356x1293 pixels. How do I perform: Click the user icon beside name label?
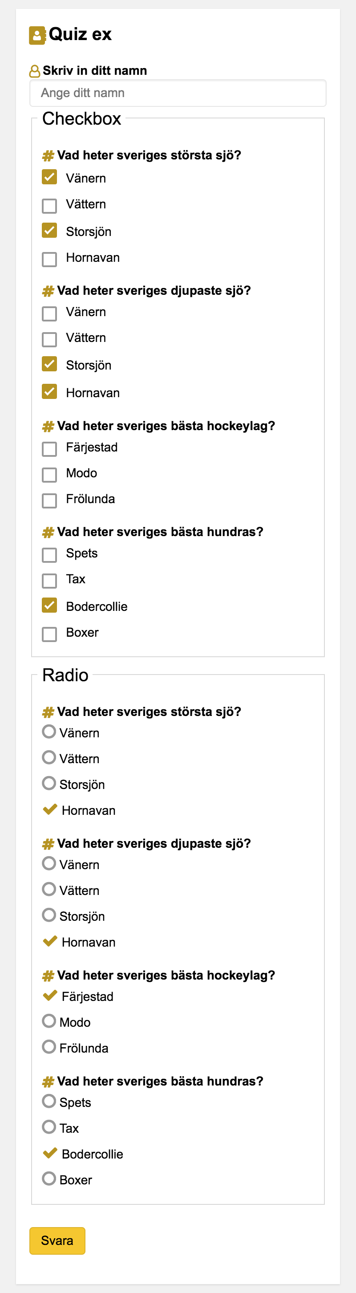[x=35, y=71]
